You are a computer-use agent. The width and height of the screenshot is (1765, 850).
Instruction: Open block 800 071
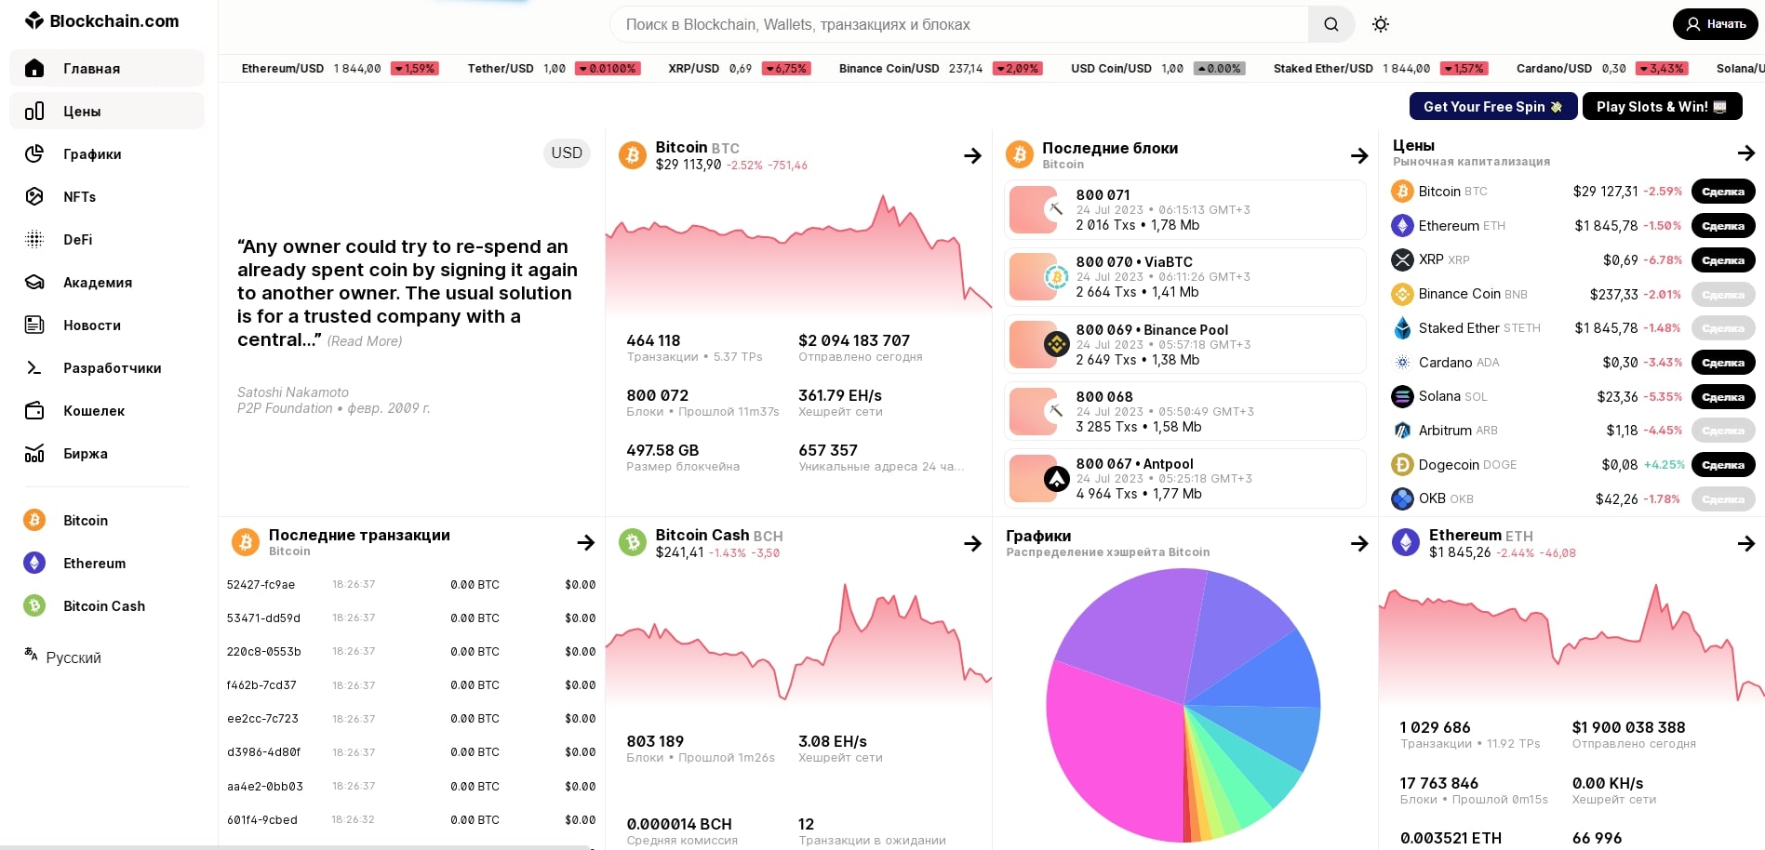point(1185,209)
